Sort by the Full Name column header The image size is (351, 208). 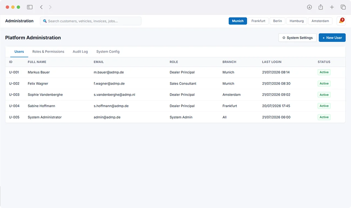pos(37,62)
